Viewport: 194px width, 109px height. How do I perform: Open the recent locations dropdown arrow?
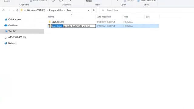click(x=13, y=10)
